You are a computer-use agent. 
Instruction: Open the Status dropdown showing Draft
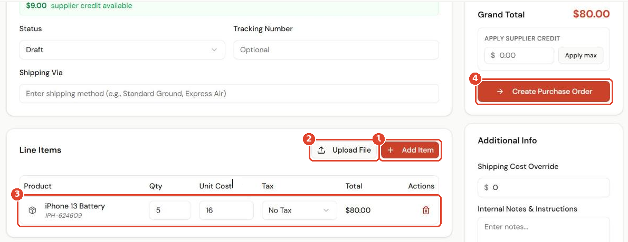pos(122,50)
